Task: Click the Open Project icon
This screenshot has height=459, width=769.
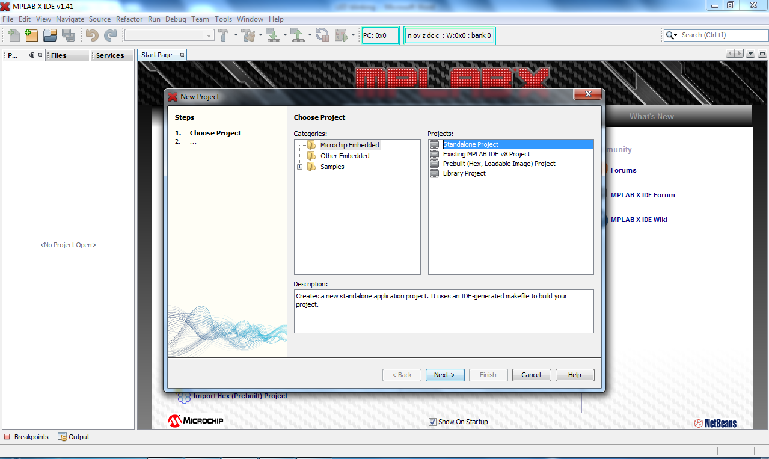Action: pos(50,35)
